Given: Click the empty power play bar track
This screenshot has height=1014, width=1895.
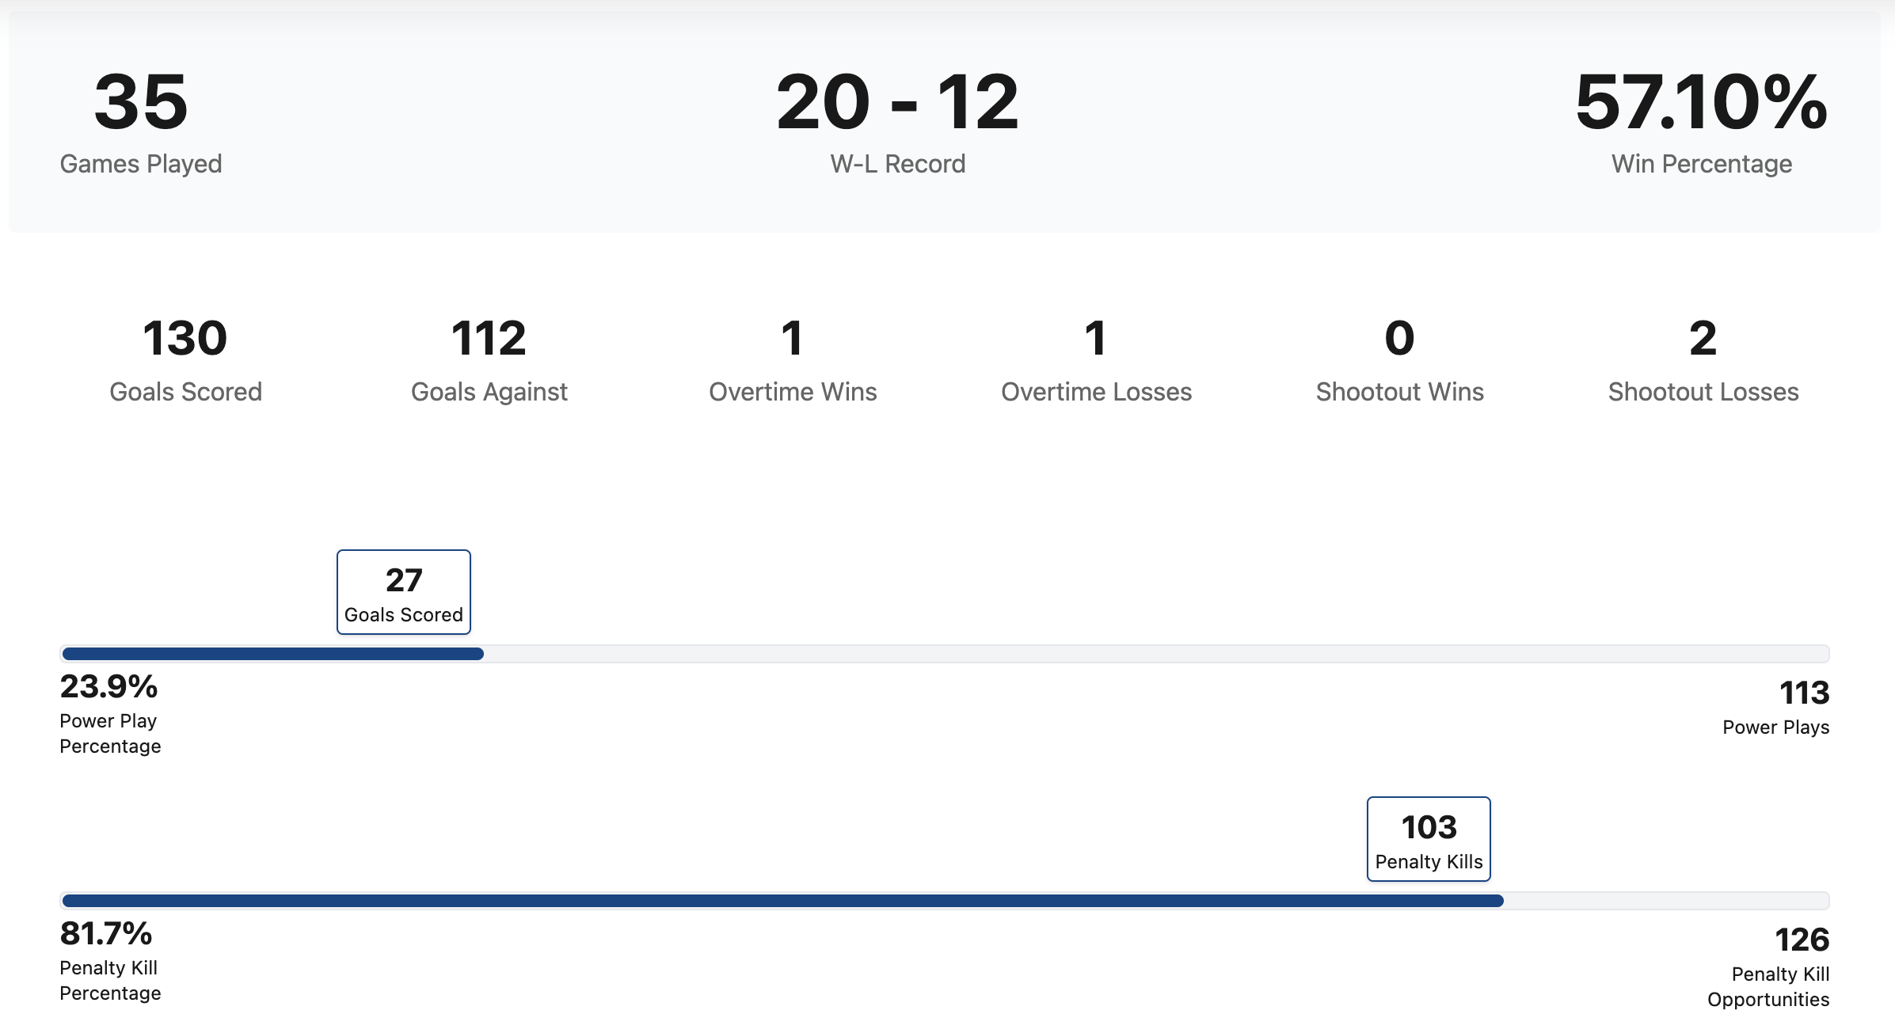Looking at the screenshot, I should 1156,654.
